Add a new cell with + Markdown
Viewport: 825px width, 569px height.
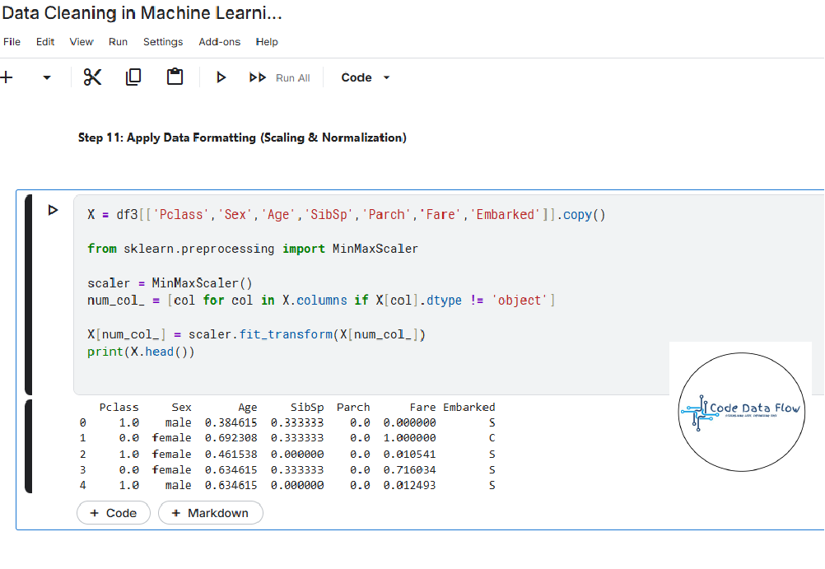pos(210,513)
